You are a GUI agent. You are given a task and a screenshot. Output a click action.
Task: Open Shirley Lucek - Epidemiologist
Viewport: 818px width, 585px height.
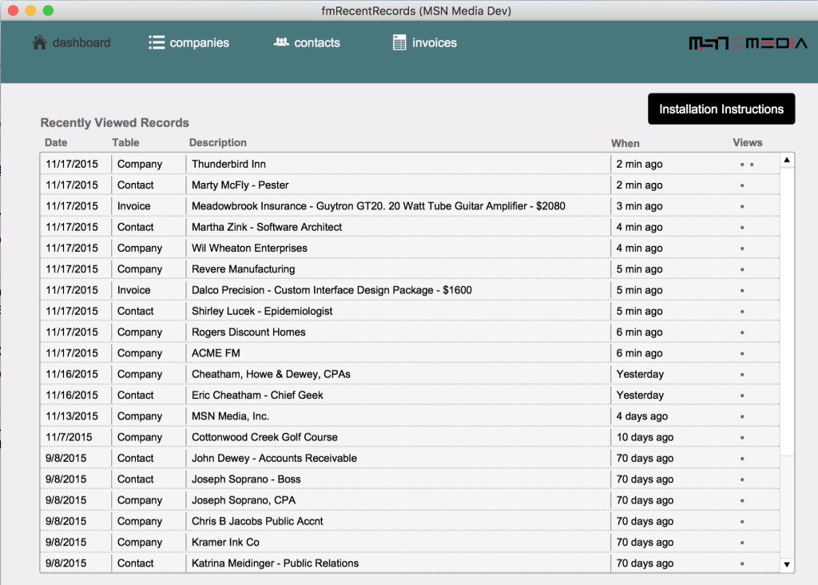(410, 311)
